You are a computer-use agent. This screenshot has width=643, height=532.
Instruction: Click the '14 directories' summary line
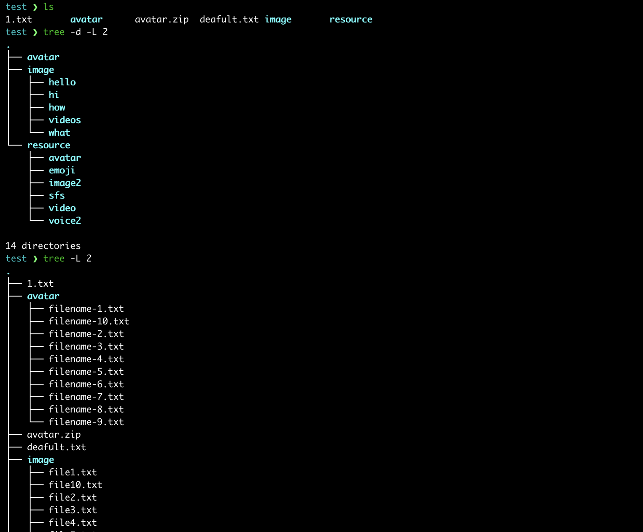[43, 246]
